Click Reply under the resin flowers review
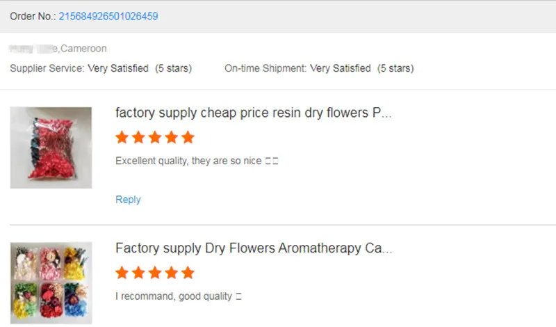Image resolution: width=556 pixels, height=327 pixels. tap(128, 200)
